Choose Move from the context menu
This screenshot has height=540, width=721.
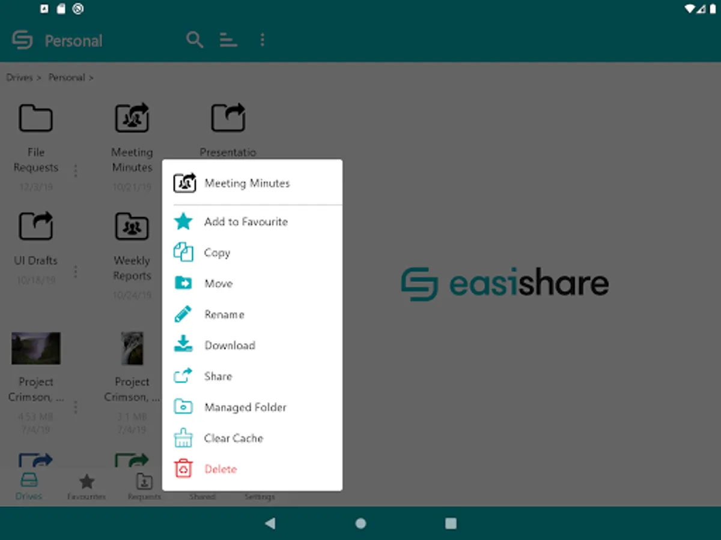tap(252, 283)
